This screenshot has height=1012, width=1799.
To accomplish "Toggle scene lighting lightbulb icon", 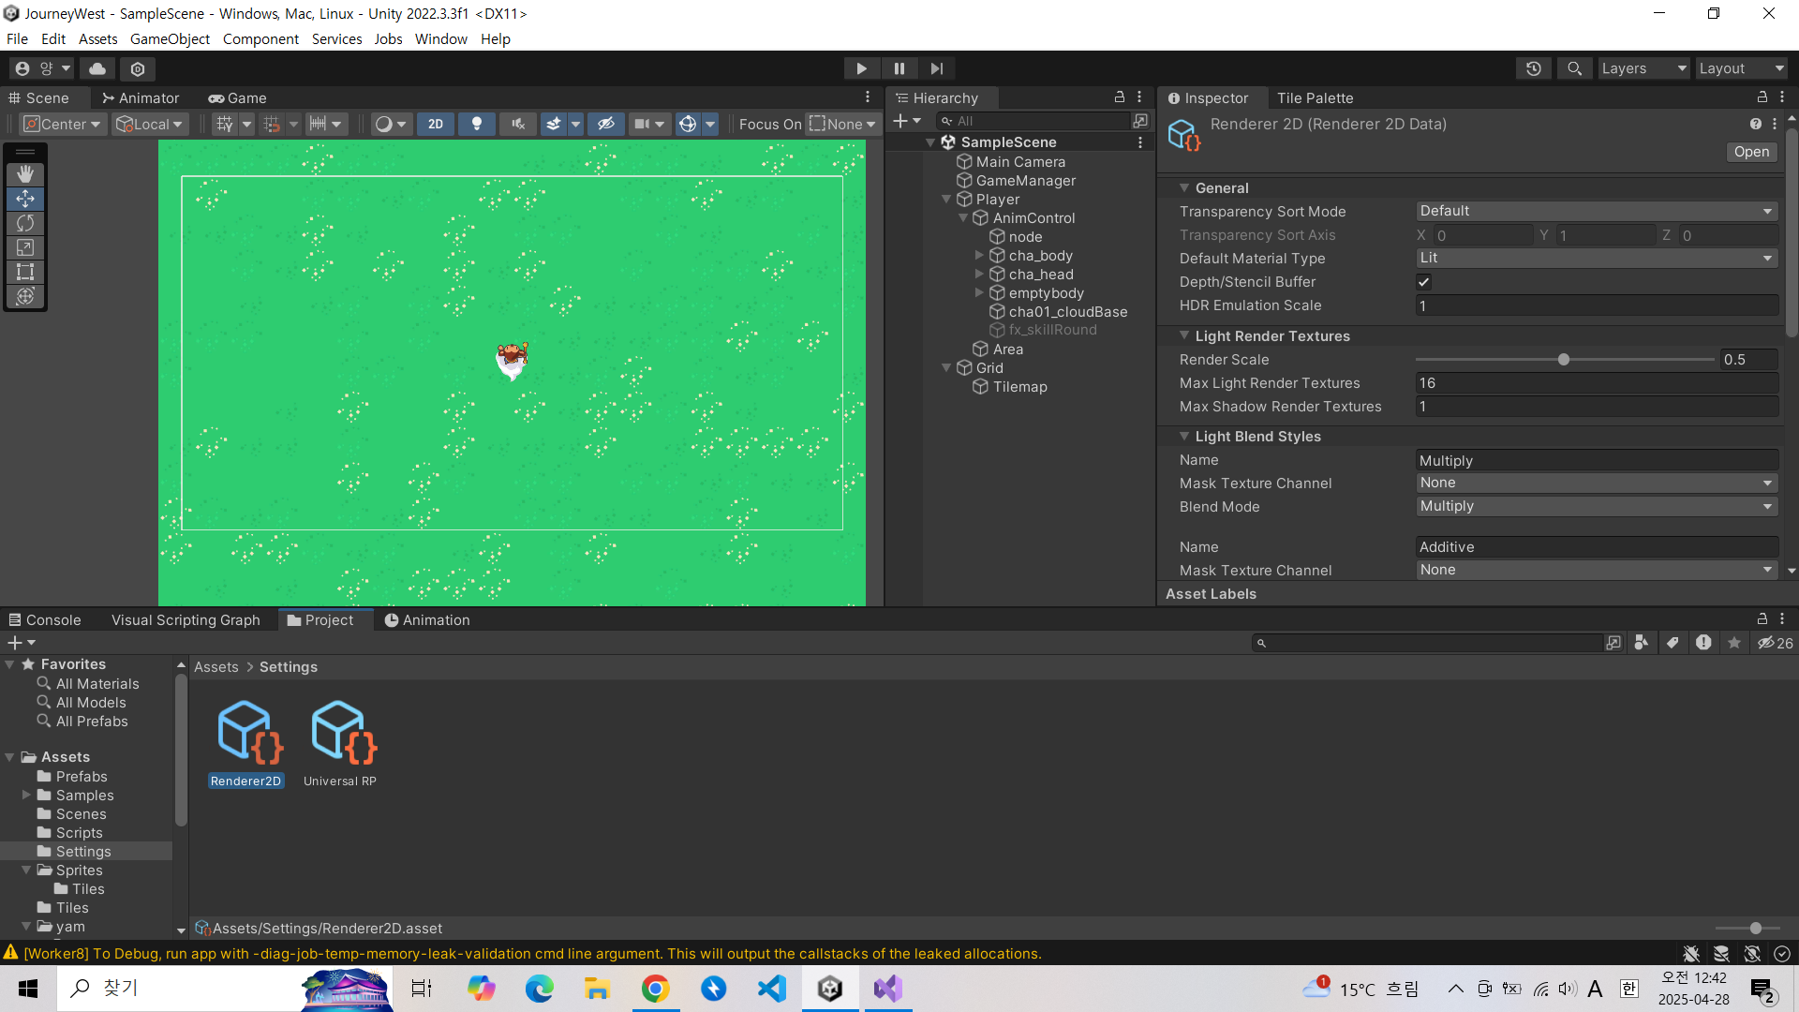I will pos(476,124).
